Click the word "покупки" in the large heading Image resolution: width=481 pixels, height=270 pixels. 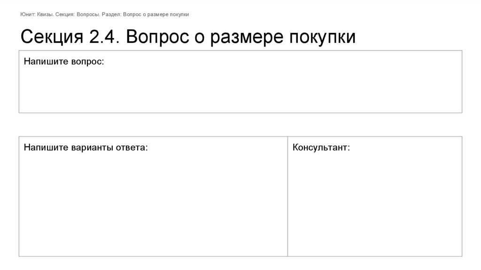[x=322, y=37]
